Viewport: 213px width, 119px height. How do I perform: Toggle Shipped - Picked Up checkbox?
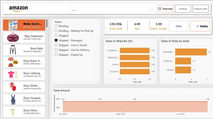point(56,55)
